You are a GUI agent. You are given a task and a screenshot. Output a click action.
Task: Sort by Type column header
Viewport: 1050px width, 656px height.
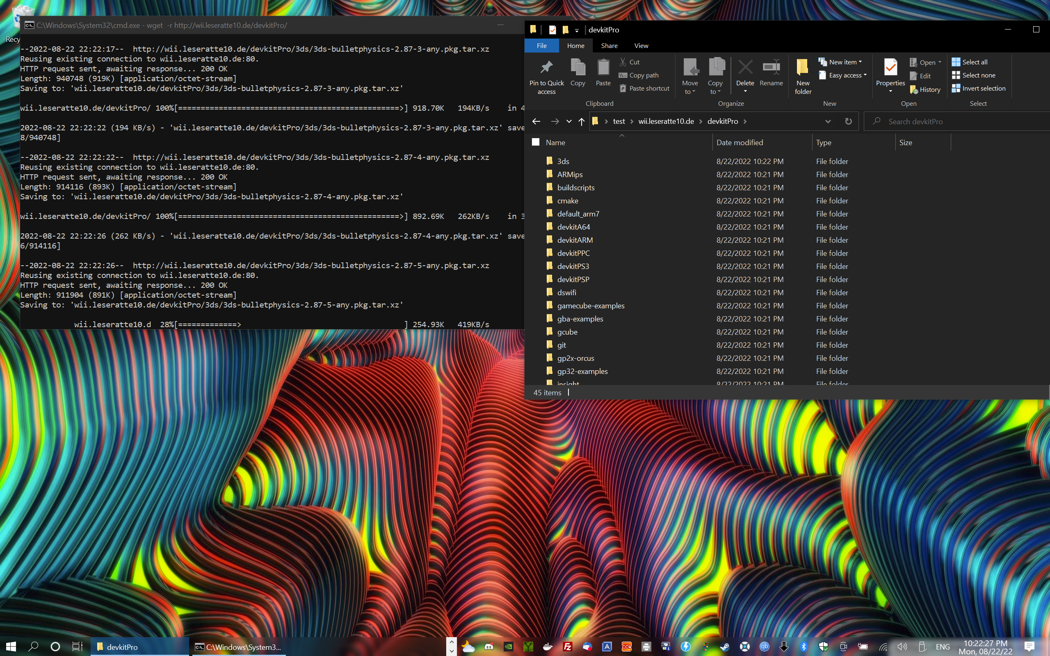tap(853, 142)
